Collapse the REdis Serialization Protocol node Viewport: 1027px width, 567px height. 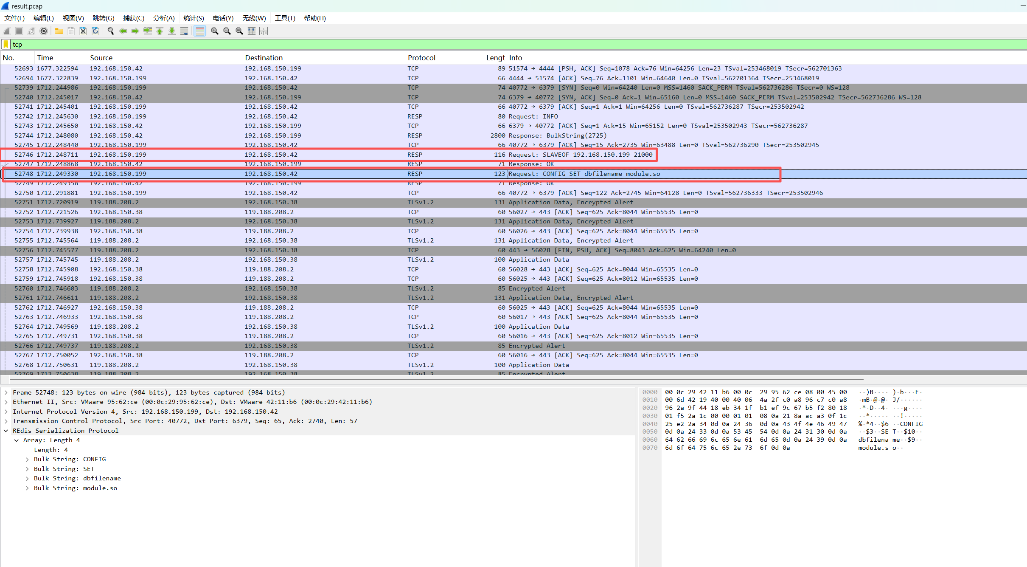6,431
